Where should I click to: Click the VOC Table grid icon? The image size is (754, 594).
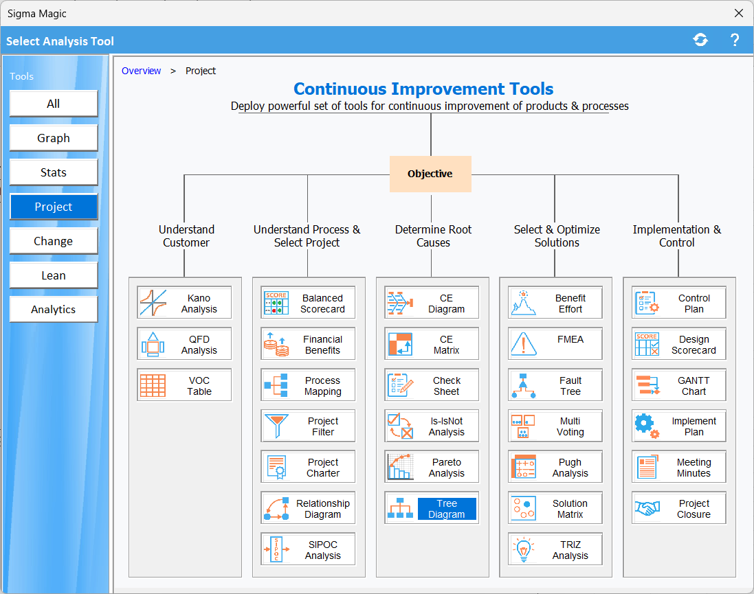coord(153,385)
